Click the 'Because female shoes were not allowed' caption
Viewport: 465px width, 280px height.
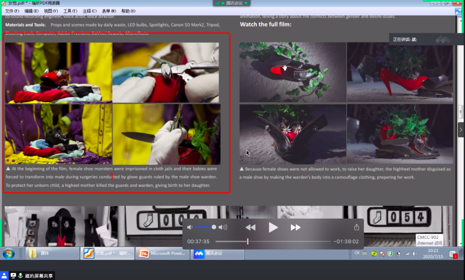tap(345, 173)
